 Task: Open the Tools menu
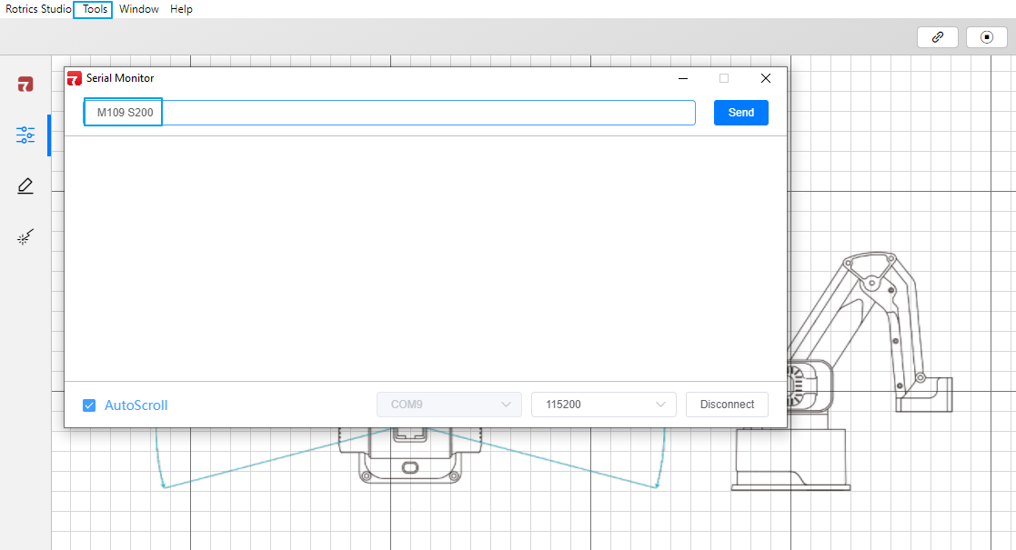[x=95, y=9]
